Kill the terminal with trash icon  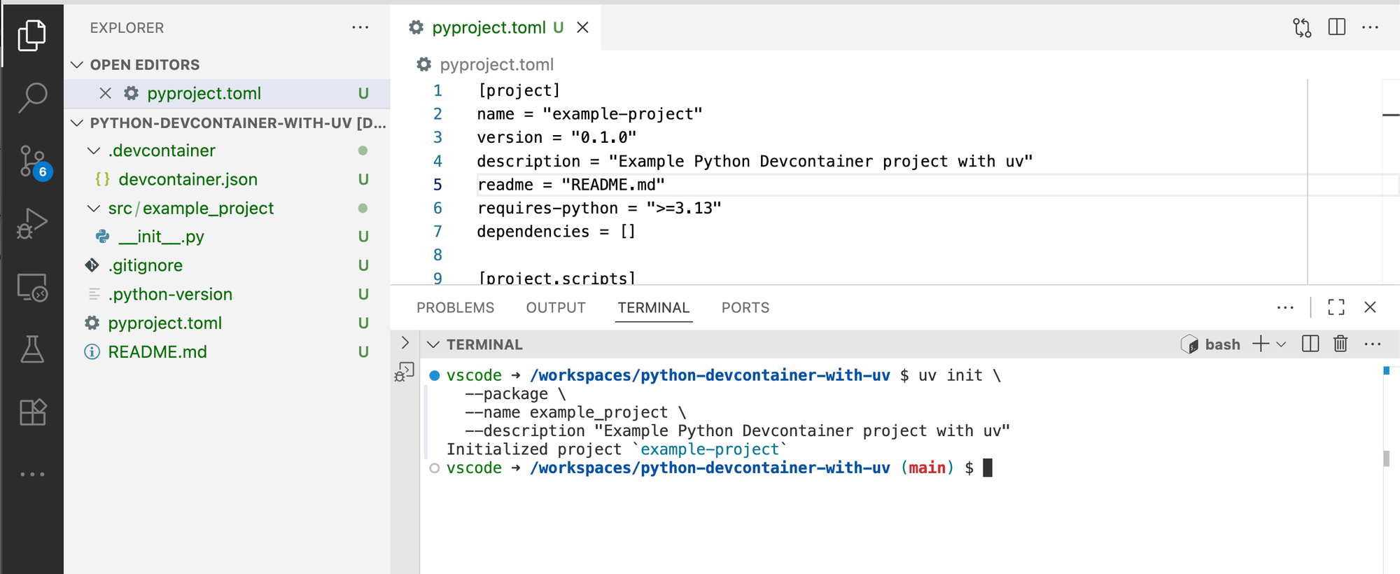point(1340,344)
